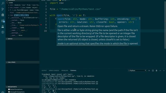The image size is (166, 93).
Task: Open the Live Share view icon
Action: click(3, 32)
